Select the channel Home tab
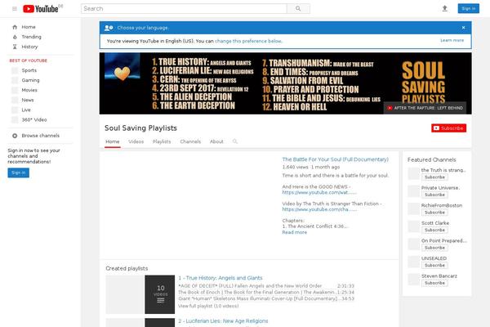The height and width of the screenshot is (327, 490). [113, 141]
